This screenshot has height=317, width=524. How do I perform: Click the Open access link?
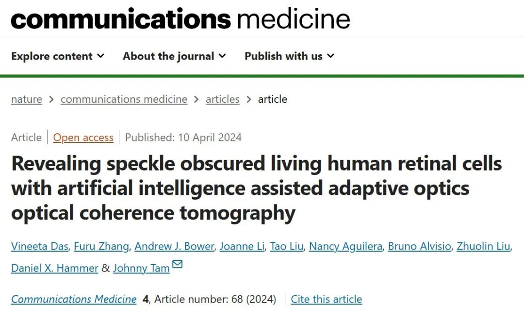(83, 138)
